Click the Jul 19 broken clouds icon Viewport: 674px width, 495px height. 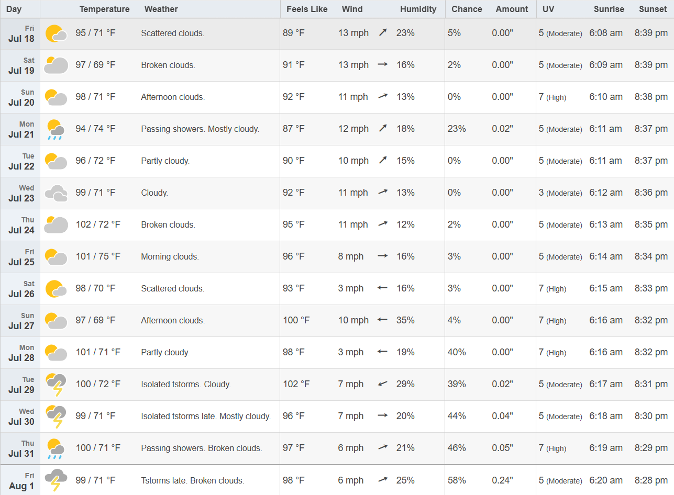click(x=56, y=65)
